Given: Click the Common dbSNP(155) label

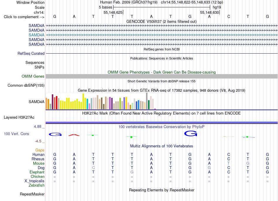Looking at the screenshot, I should point(26,85).
